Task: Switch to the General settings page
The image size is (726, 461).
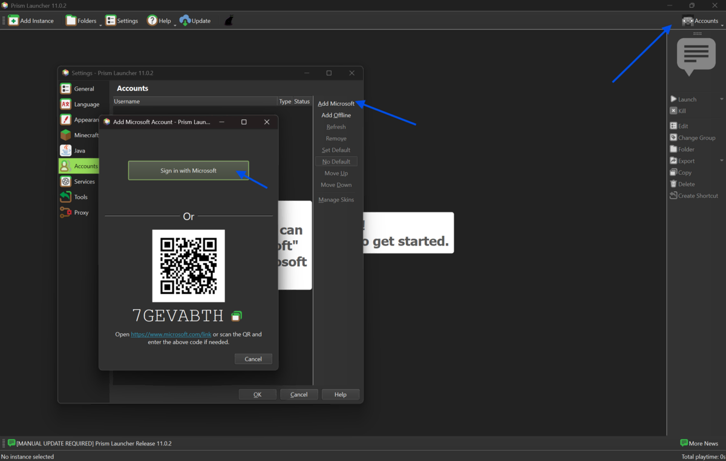Action: click(83, 89)
